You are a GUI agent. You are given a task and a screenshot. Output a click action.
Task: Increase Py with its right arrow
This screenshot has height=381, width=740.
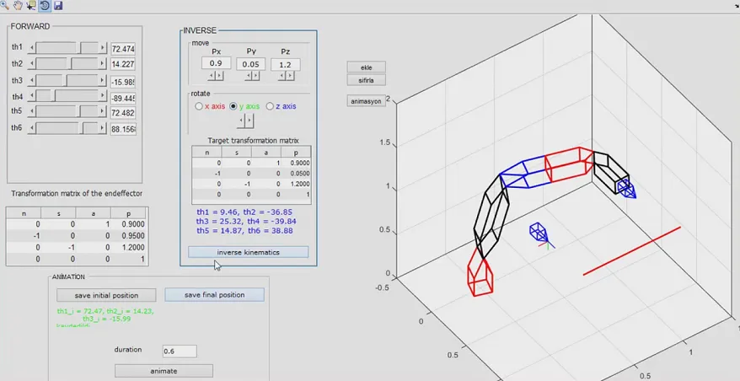click(x=255, y=76)
